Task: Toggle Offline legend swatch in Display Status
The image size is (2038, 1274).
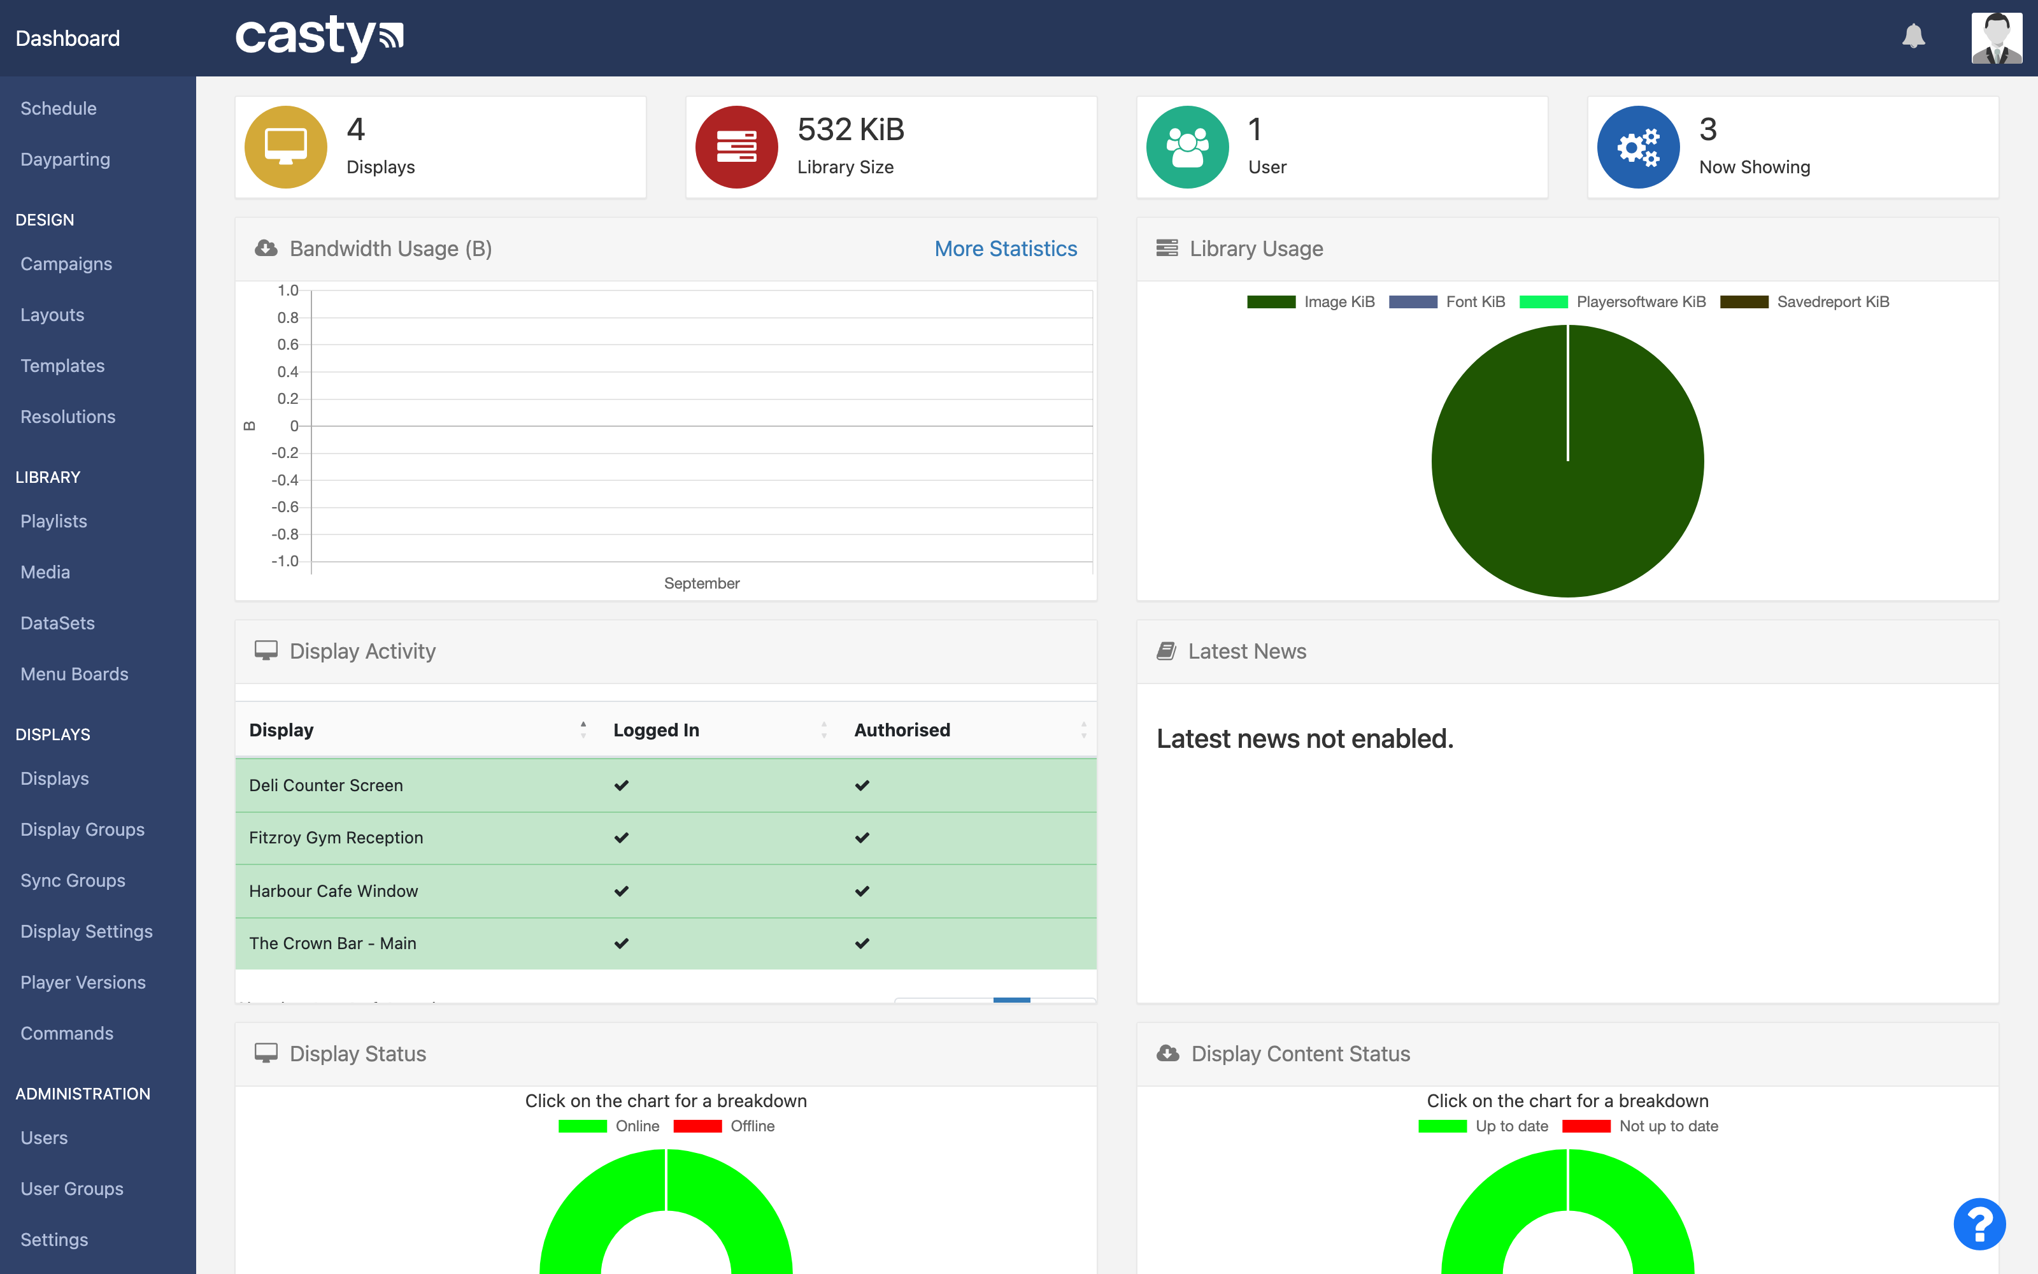Action: pos(697,1126)
